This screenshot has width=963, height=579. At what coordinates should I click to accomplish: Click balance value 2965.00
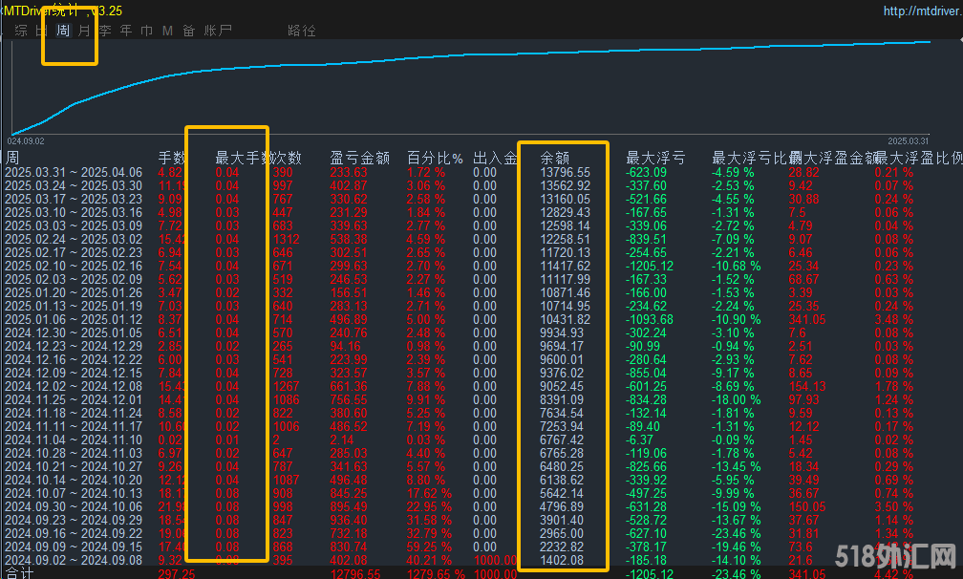click(x=562, y=533)
